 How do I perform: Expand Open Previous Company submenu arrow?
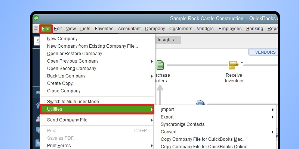pyautogui.click(x=152, y=61)
